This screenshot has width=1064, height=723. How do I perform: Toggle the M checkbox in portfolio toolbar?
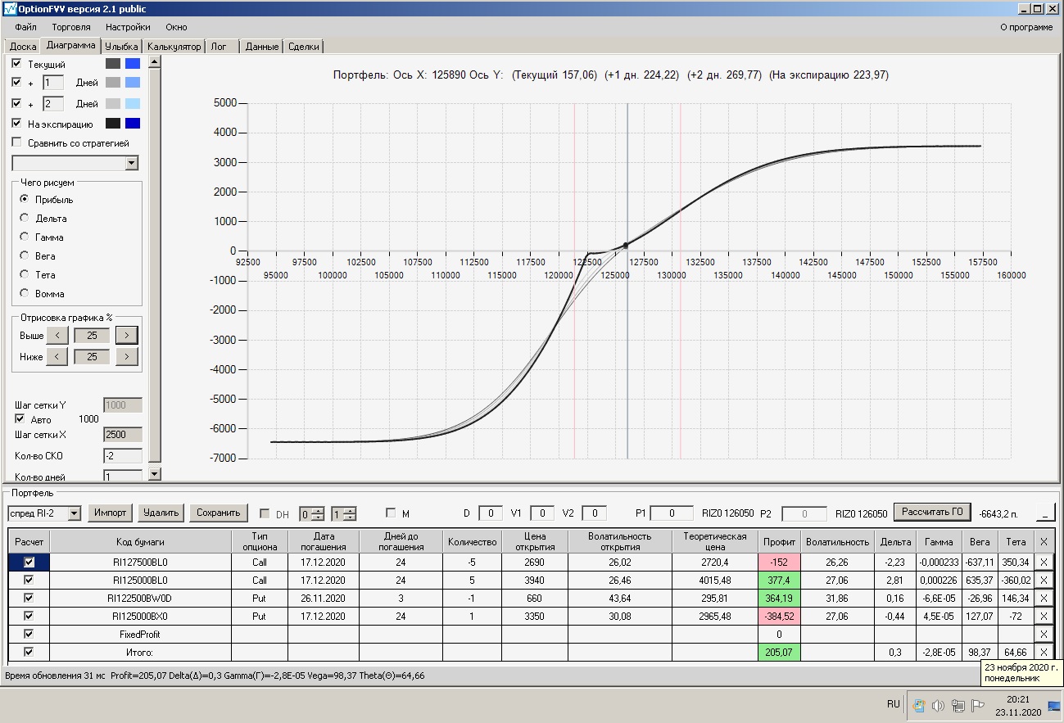pyautogui.click(x=392, y=513)
